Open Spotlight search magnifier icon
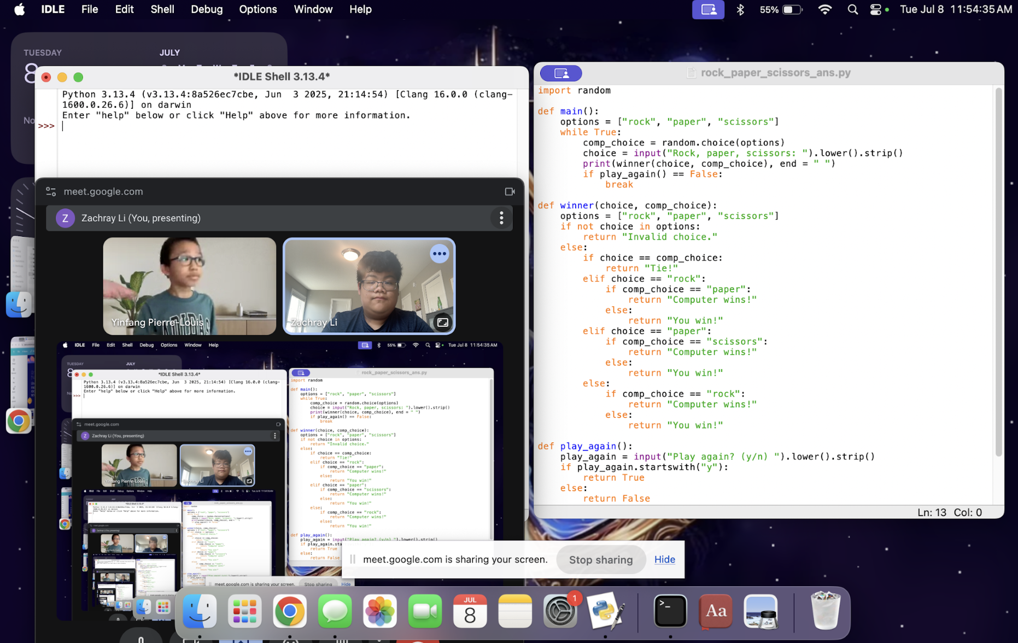1018x643 pixels. 852,9
